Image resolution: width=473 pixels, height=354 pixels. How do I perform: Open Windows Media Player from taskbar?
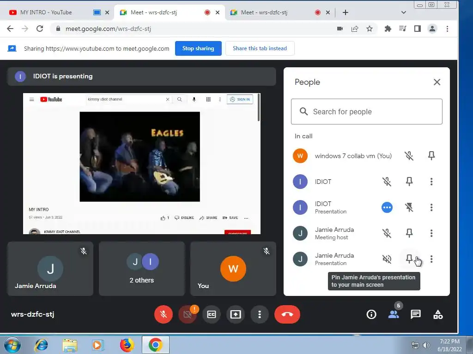[98, 345]
